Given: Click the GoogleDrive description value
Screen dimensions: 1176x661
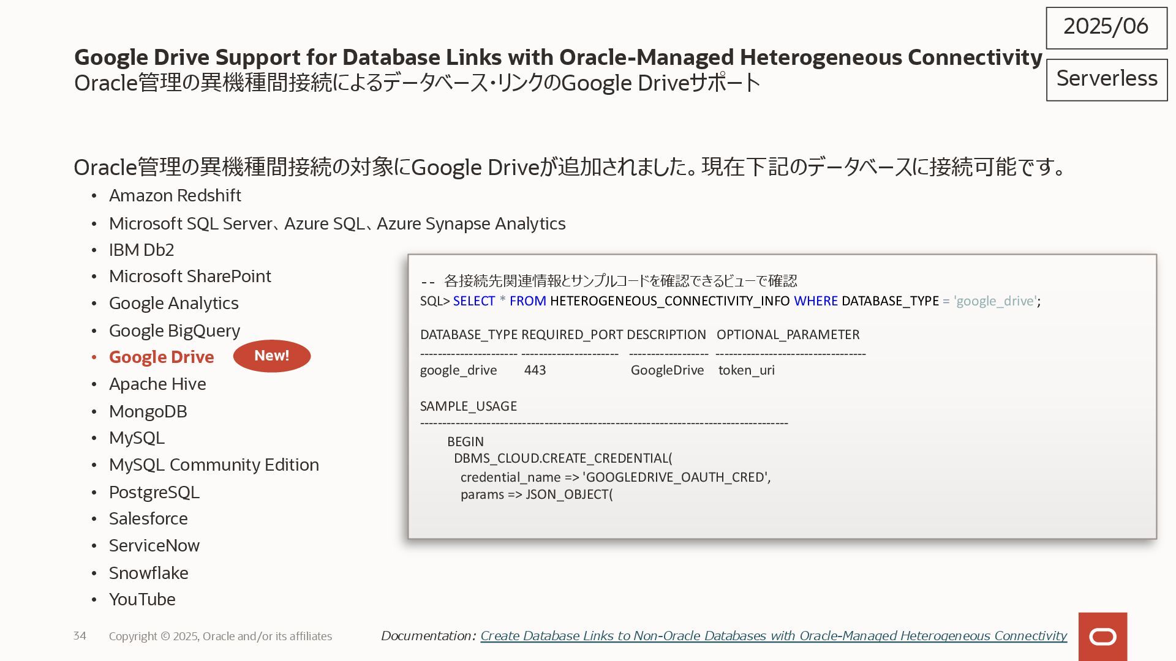Looking at the screenshot, I should point(667,370).
